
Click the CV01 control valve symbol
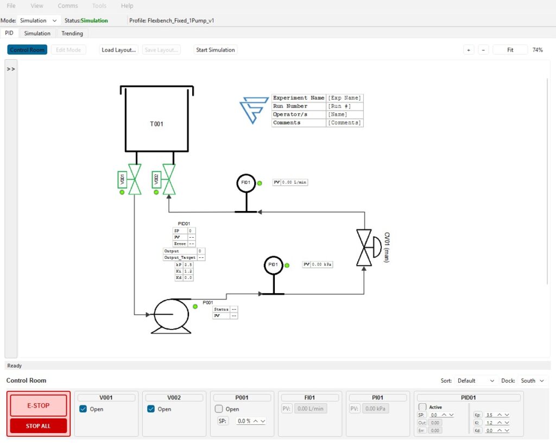pos(365,247)
